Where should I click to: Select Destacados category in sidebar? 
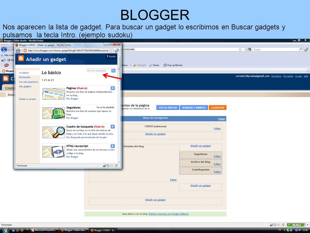25,77
